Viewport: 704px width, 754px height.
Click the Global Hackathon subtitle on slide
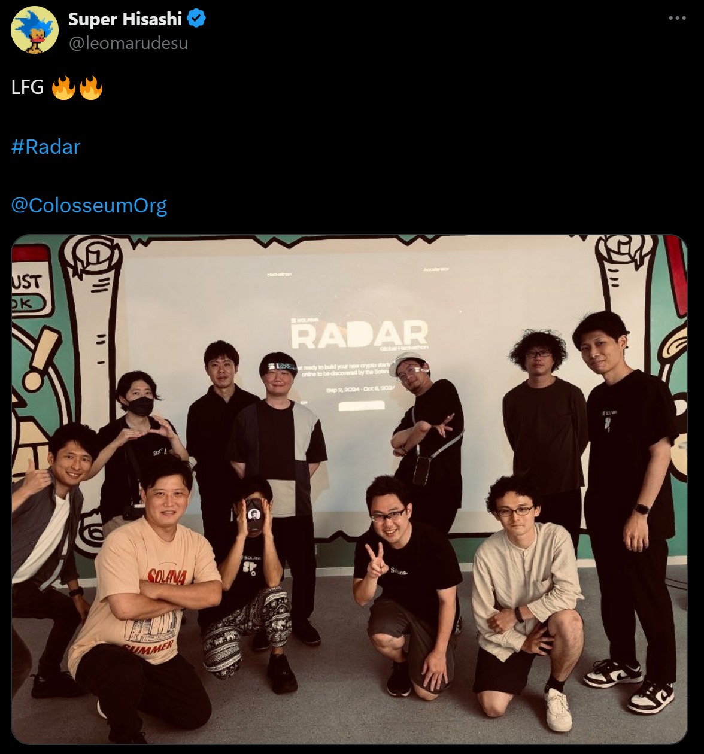tap(404, 348)
